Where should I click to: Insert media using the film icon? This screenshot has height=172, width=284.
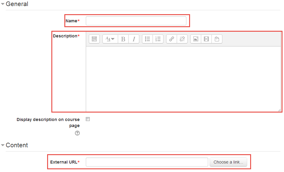[206, 39]
